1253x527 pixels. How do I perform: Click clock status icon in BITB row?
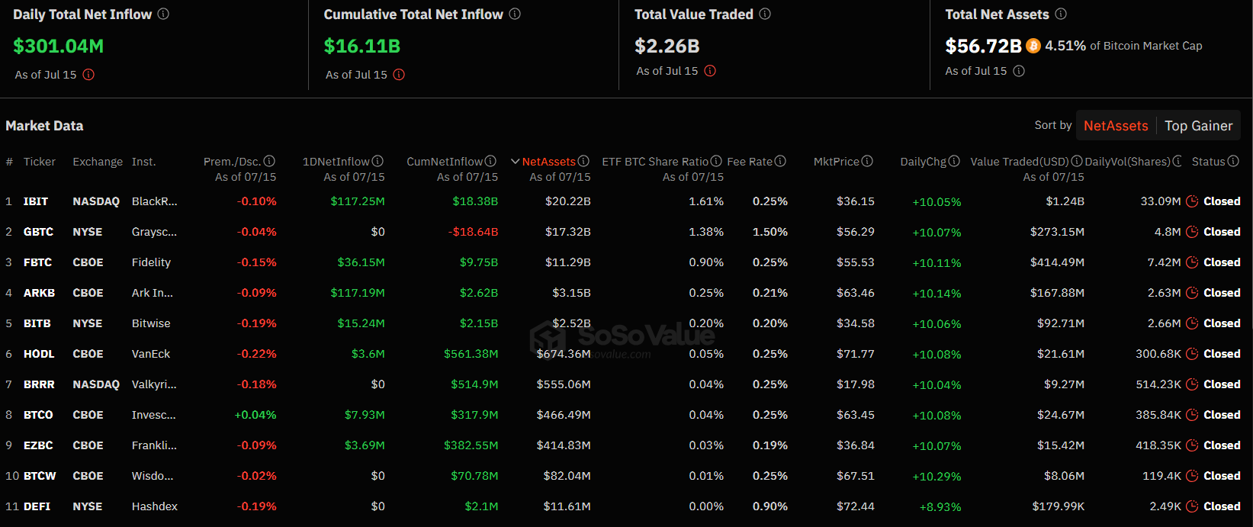(1192, 323)
